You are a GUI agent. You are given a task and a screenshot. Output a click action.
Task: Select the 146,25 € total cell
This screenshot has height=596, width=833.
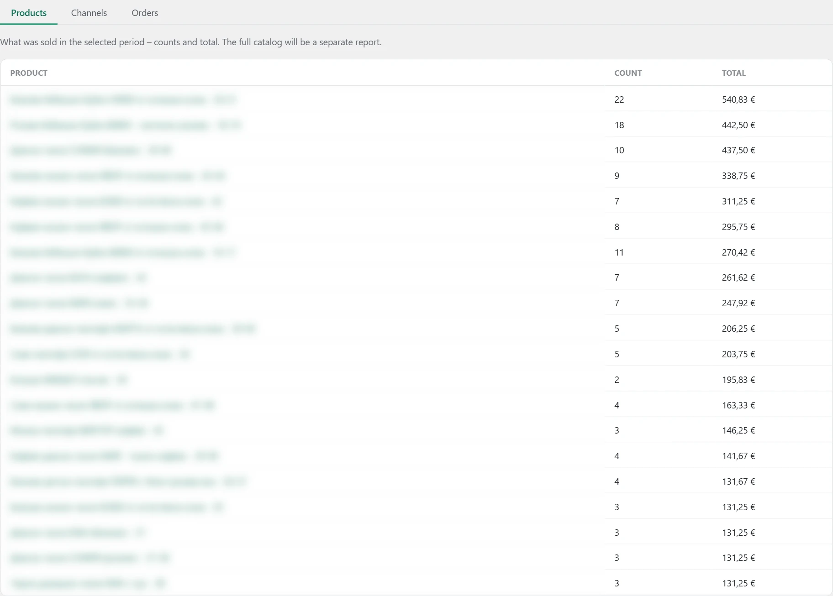point(738,430)
